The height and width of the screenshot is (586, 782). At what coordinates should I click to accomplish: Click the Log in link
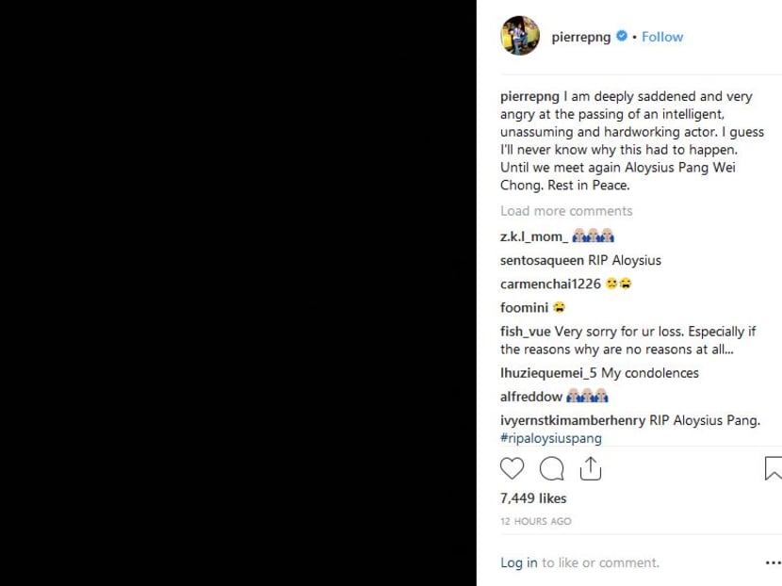pos(518,562)
